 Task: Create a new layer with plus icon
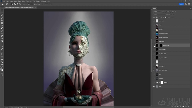click(186, 107)
